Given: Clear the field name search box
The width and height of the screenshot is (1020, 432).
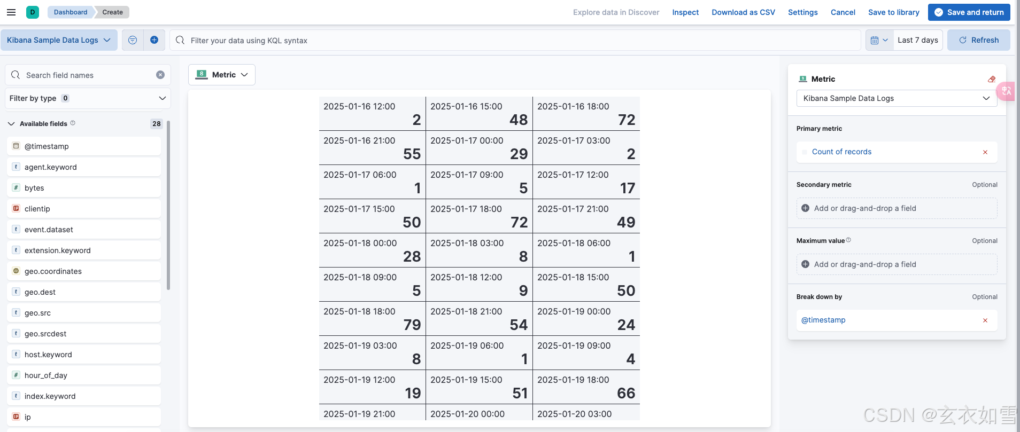Looking at the screenshot, I should (x=160, y=75).
